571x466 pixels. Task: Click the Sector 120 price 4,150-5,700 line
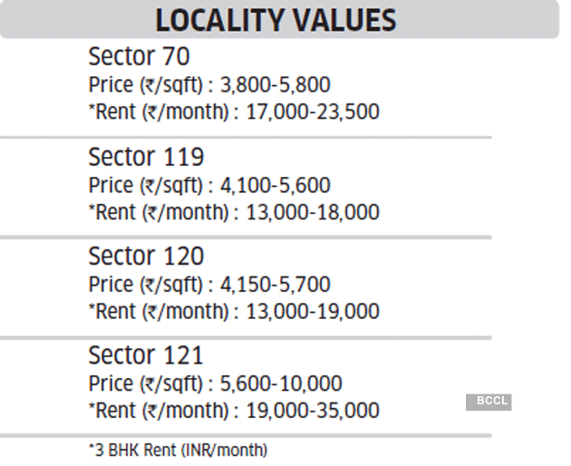pos(209,284)
